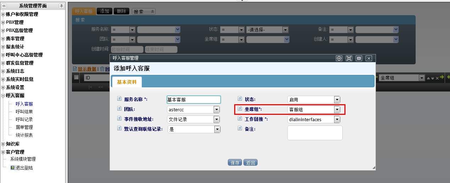Viewport: 450px width, 183px height.
Task: Click the help icon beside 服务名称
Action: (x=119, y=99)
